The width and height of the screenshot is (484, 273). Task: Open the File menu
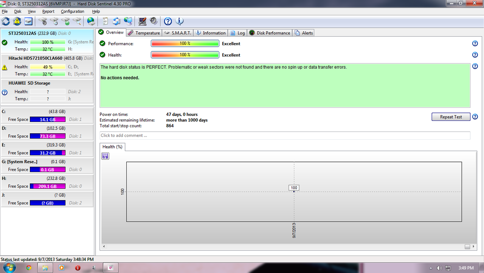tap(5, 11)
